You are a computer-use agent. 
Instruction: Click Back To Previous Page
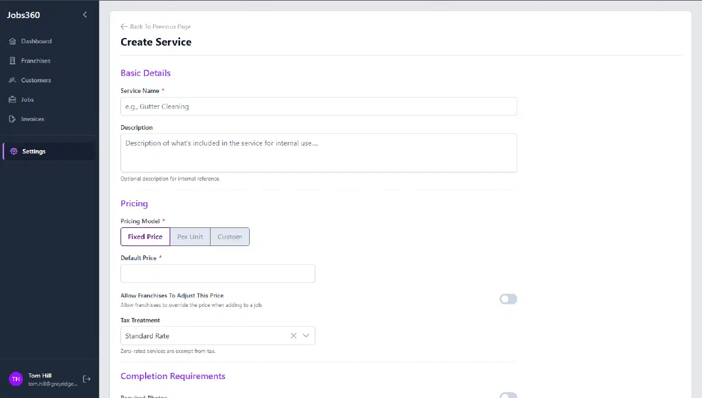point(155,26)
